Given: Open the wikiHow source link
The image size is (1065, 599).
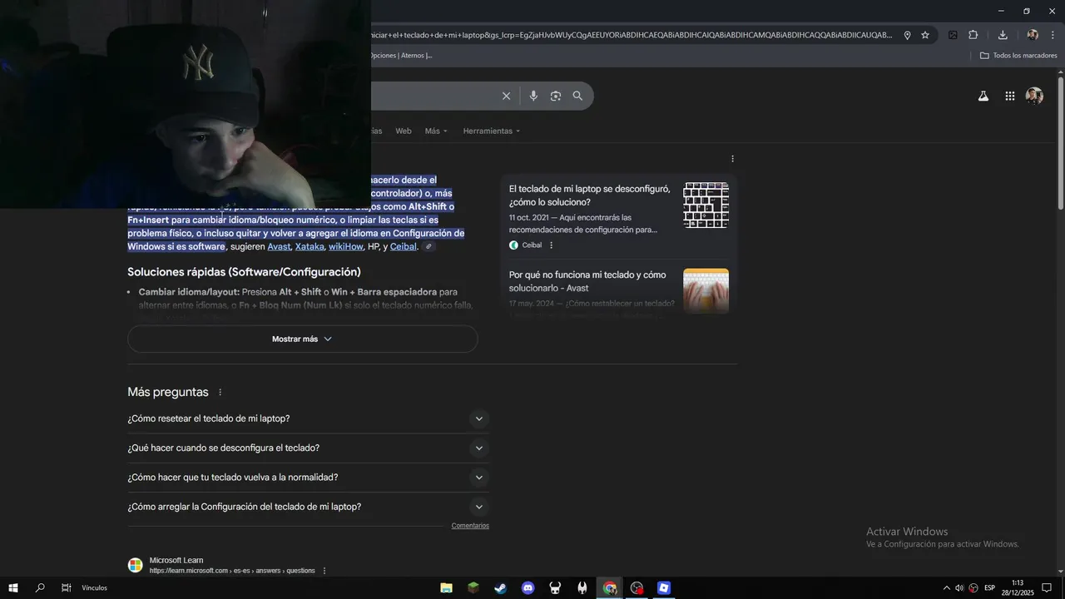Looking at the screenshot, I should click(345, 247).
